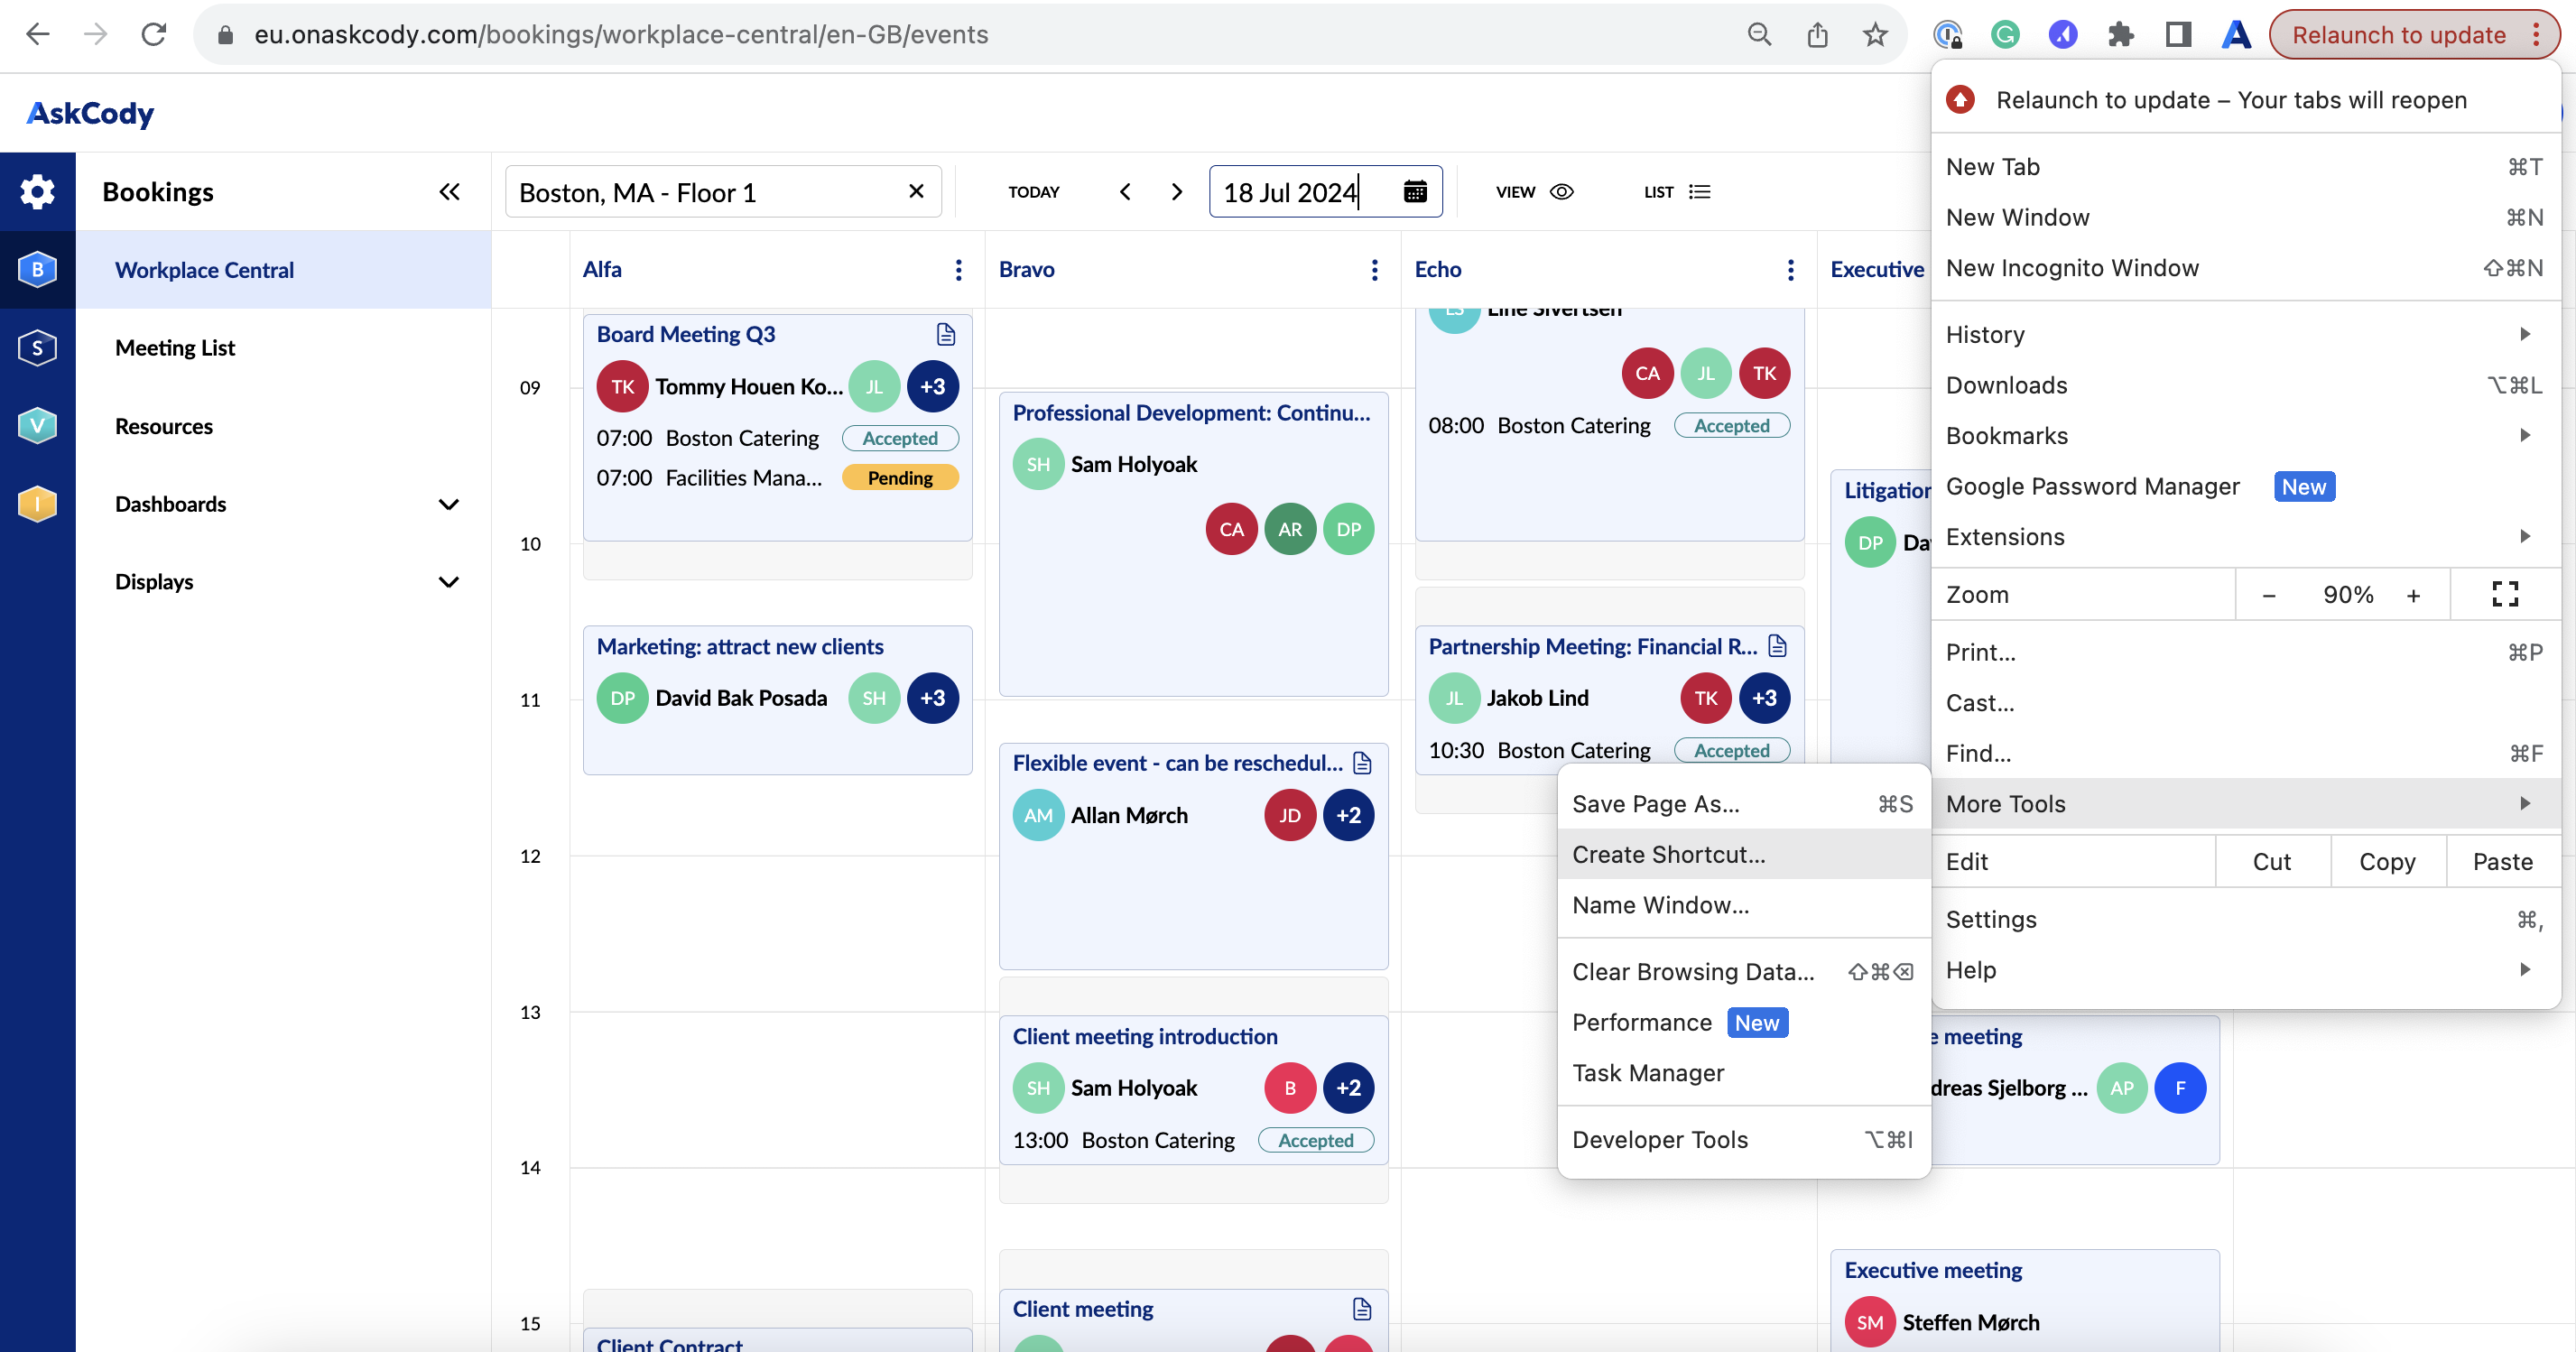Toggle the browser side panel icon

2178,34
